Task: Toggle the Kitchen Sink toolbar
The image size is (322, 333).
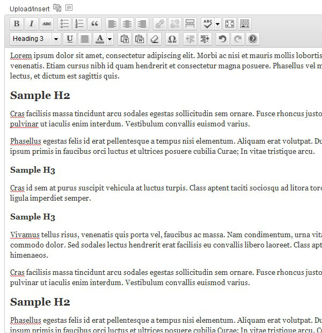Action: pos(245,24)
